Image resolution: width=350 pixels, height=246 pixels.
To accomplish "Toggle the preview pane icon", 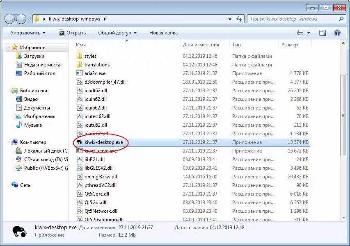I will pyautogui.click(x=323, y=33).
